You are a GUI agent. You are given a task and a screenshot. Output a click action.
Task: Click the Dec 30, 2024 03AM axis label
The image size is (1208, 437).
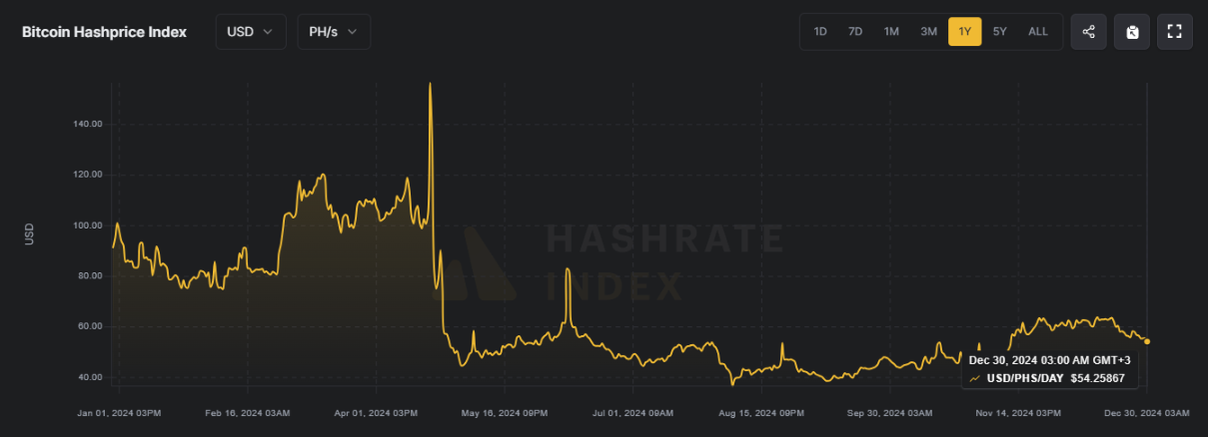coord(1146,412)
